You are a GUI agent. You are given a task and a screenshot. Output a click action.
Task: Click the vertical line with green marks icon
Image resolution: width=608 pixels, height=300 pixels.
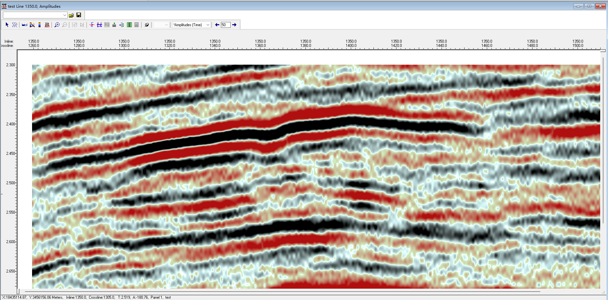[x=121, y=25]
